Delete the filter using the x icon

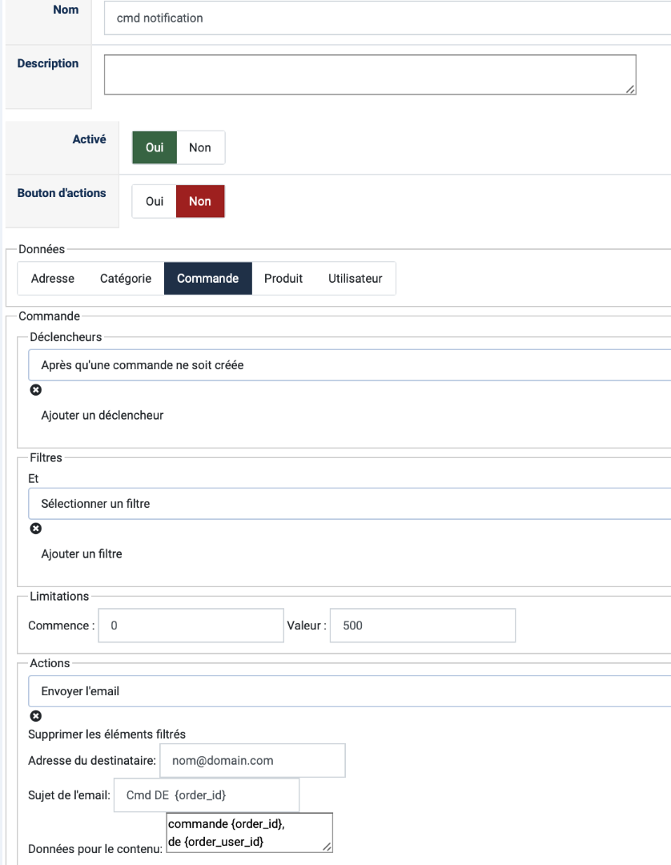35,529
